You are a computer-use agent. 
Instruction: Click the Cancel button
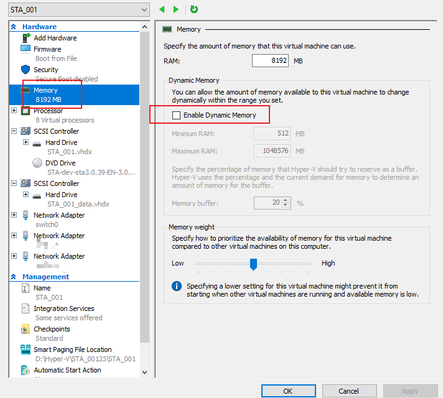click(x=348, y=391)
